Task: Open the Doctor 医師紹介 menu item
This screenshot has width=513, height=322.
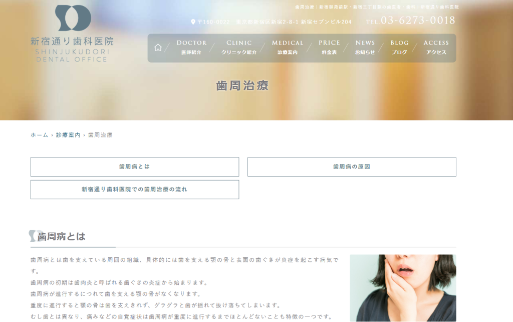Action: click(191, 47)
